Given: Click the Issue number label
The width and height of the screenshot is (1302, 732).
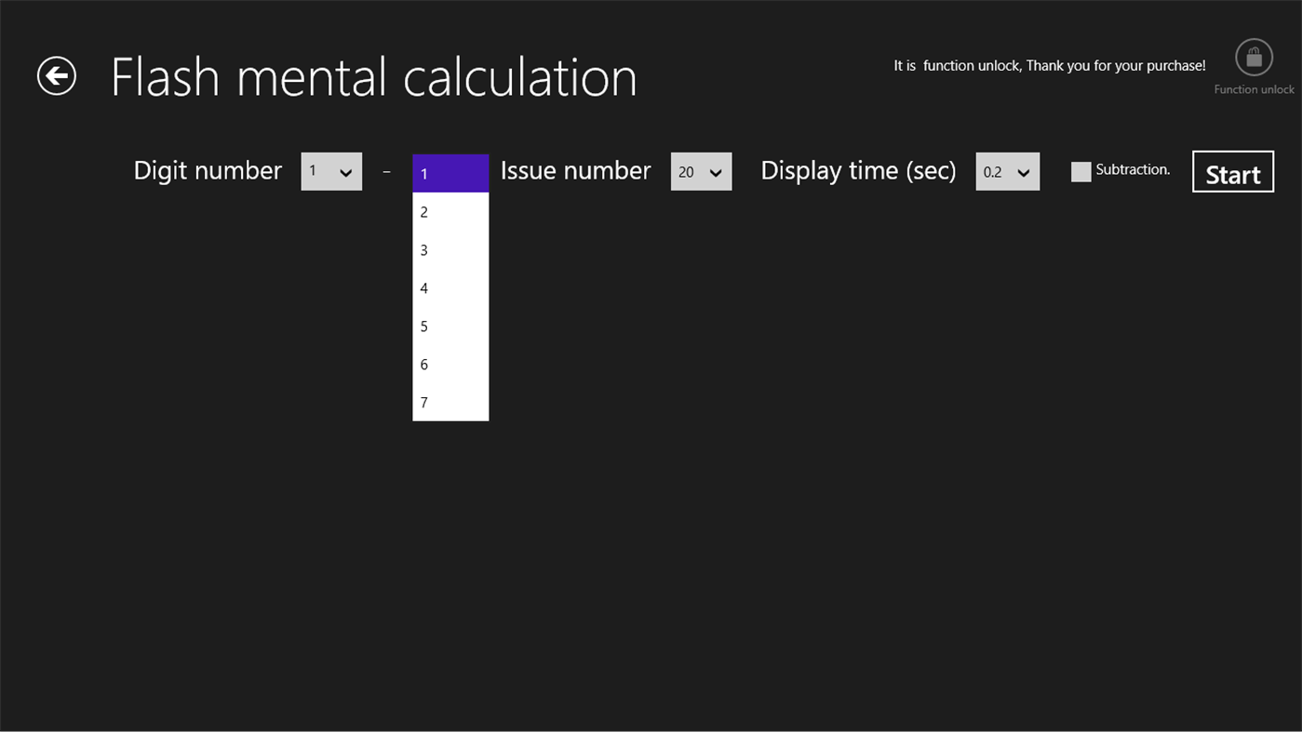Looking at the screenshot, I should coord(574,171).
